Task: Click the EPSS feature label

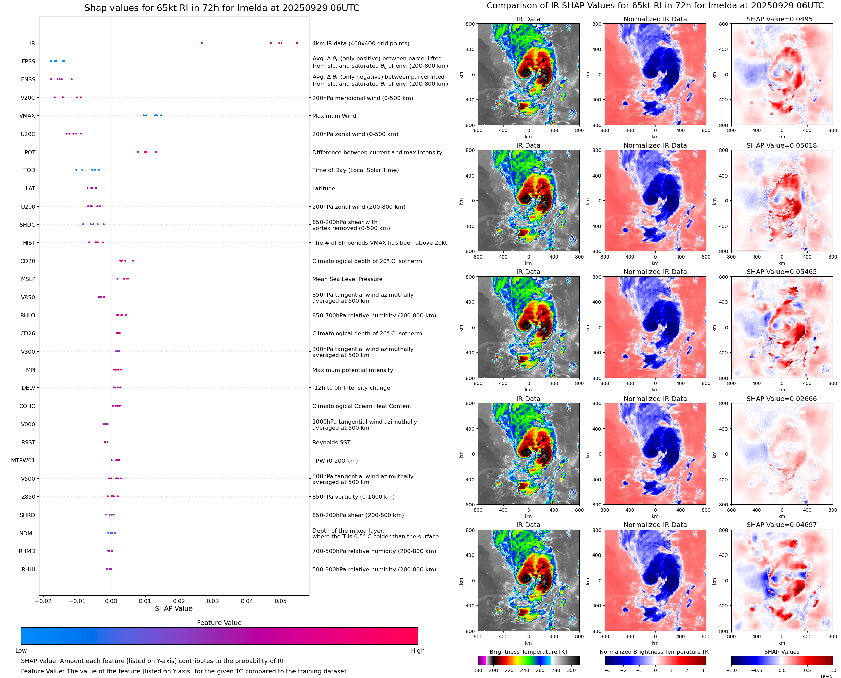Action: (28, 62)
